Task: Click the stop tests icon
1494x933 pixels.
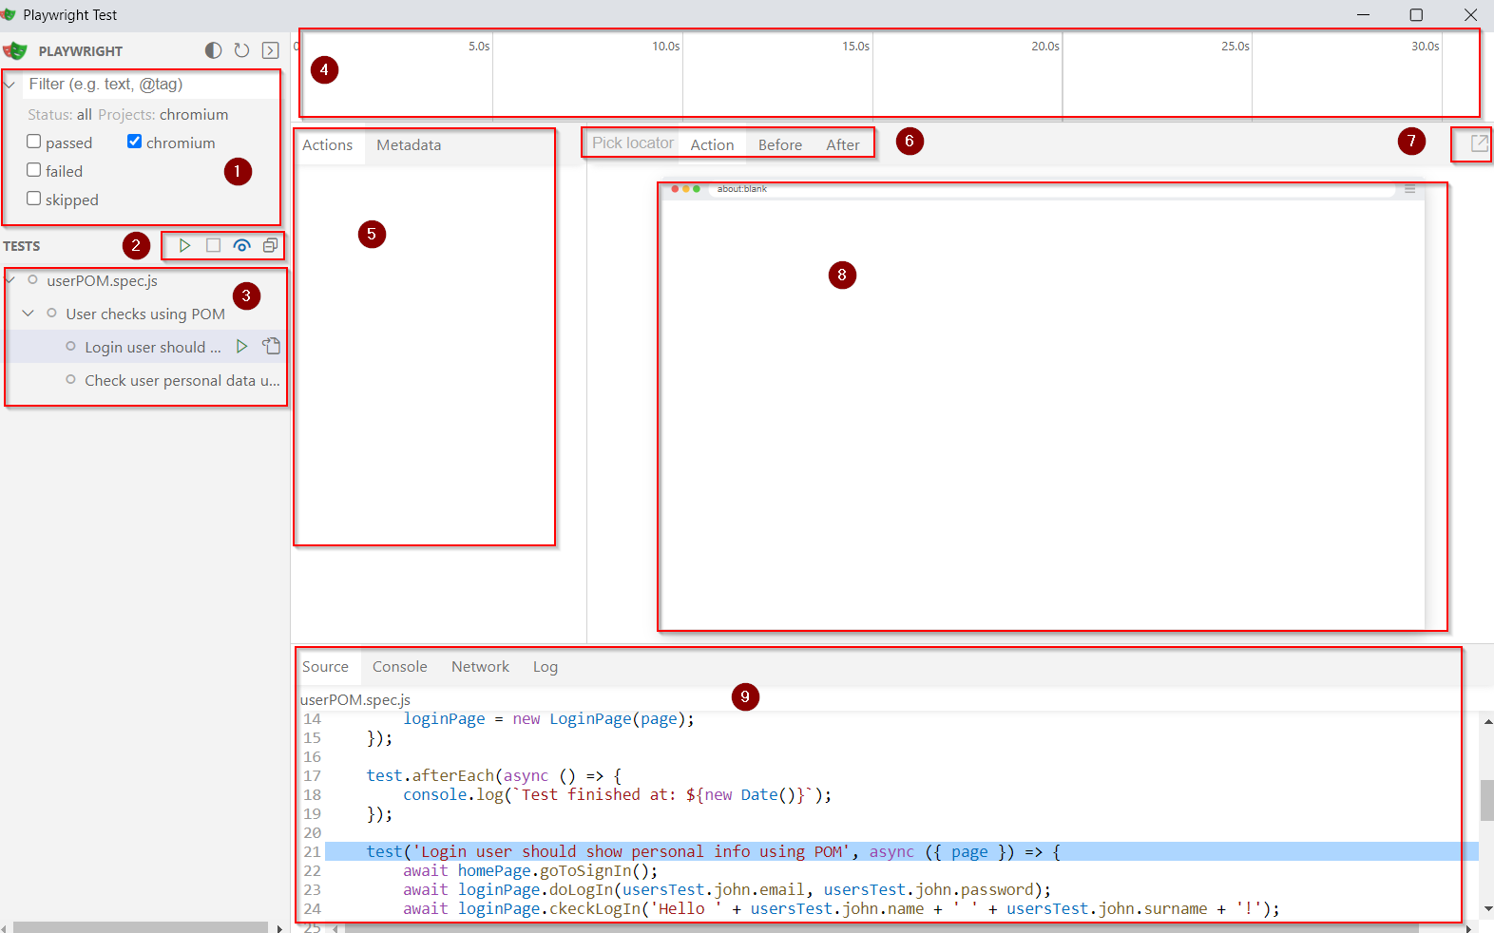Action: click(x=214, y=245)
